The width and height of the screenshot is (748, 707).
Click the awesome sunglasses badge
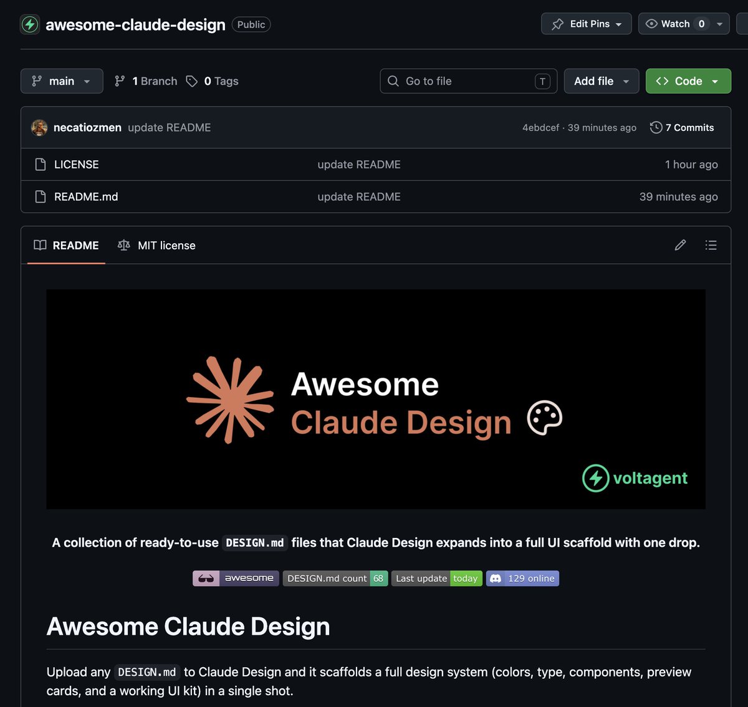236,579
